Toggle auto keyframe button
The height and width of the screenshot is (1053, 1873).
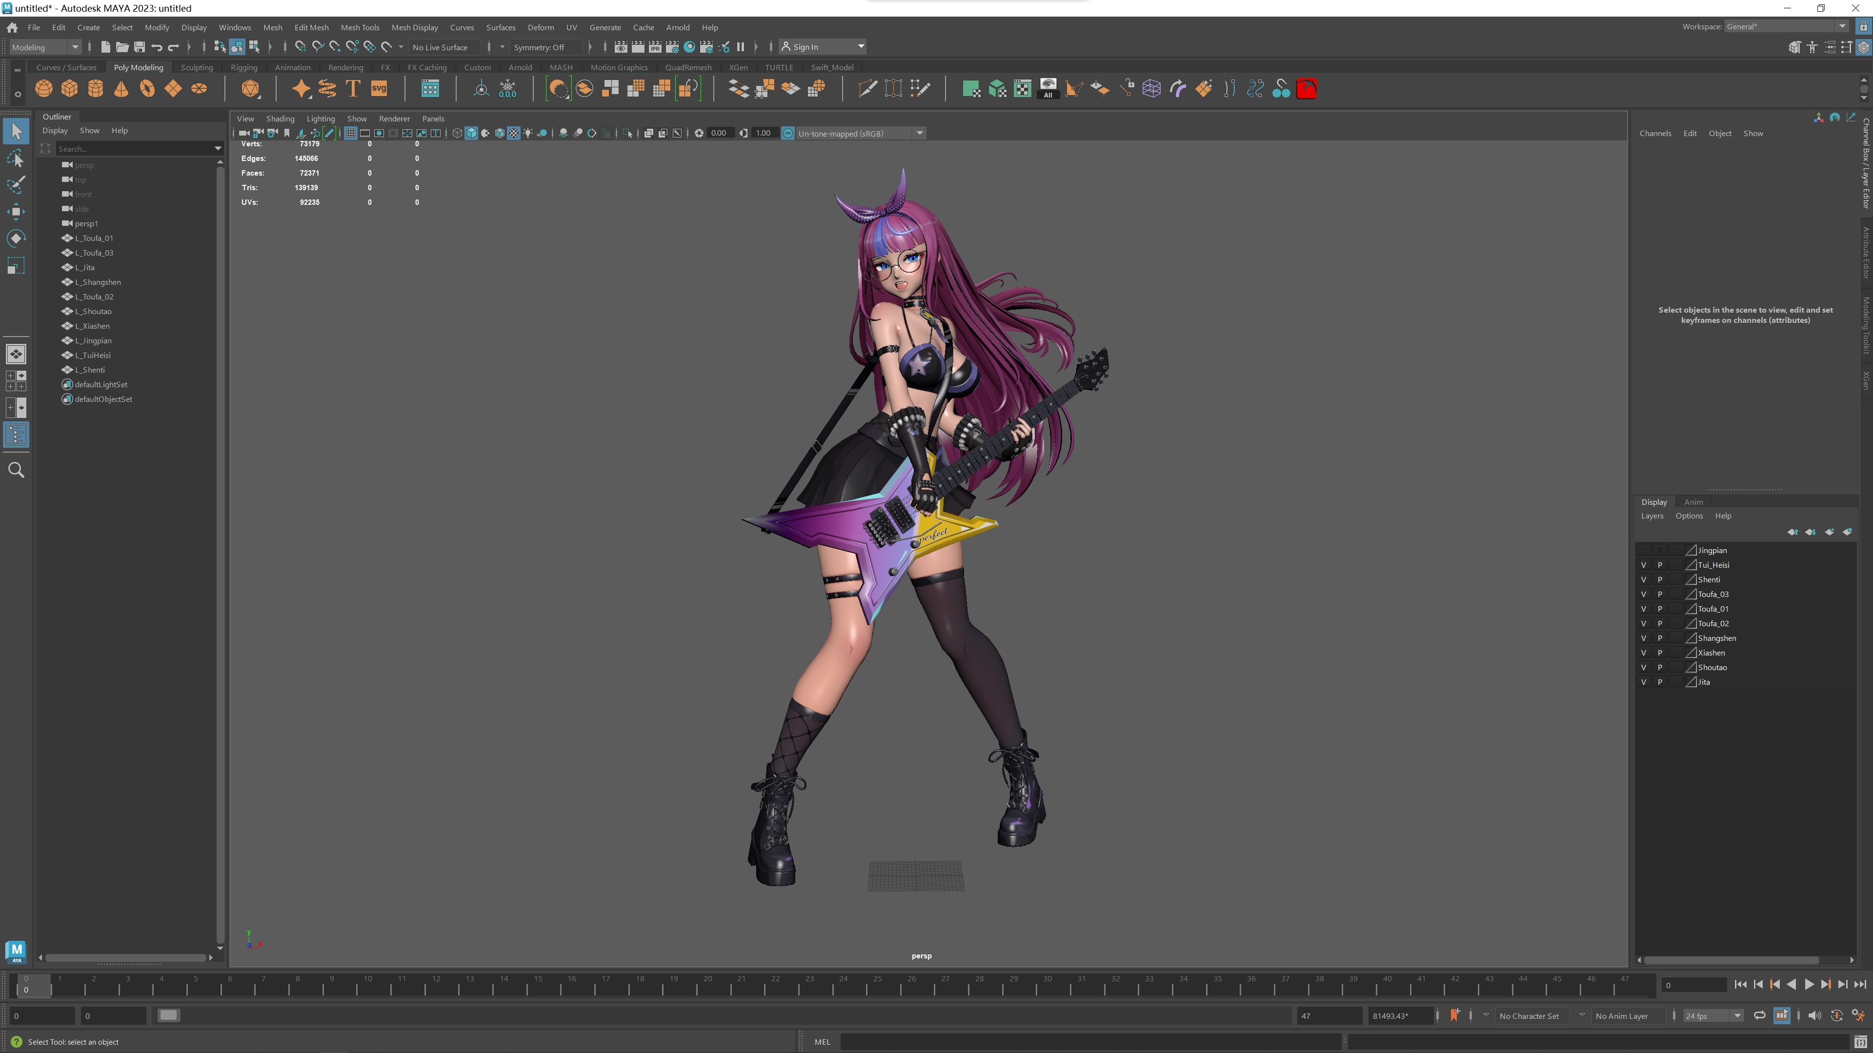pyautogui.click(x=1836, y=1015)
